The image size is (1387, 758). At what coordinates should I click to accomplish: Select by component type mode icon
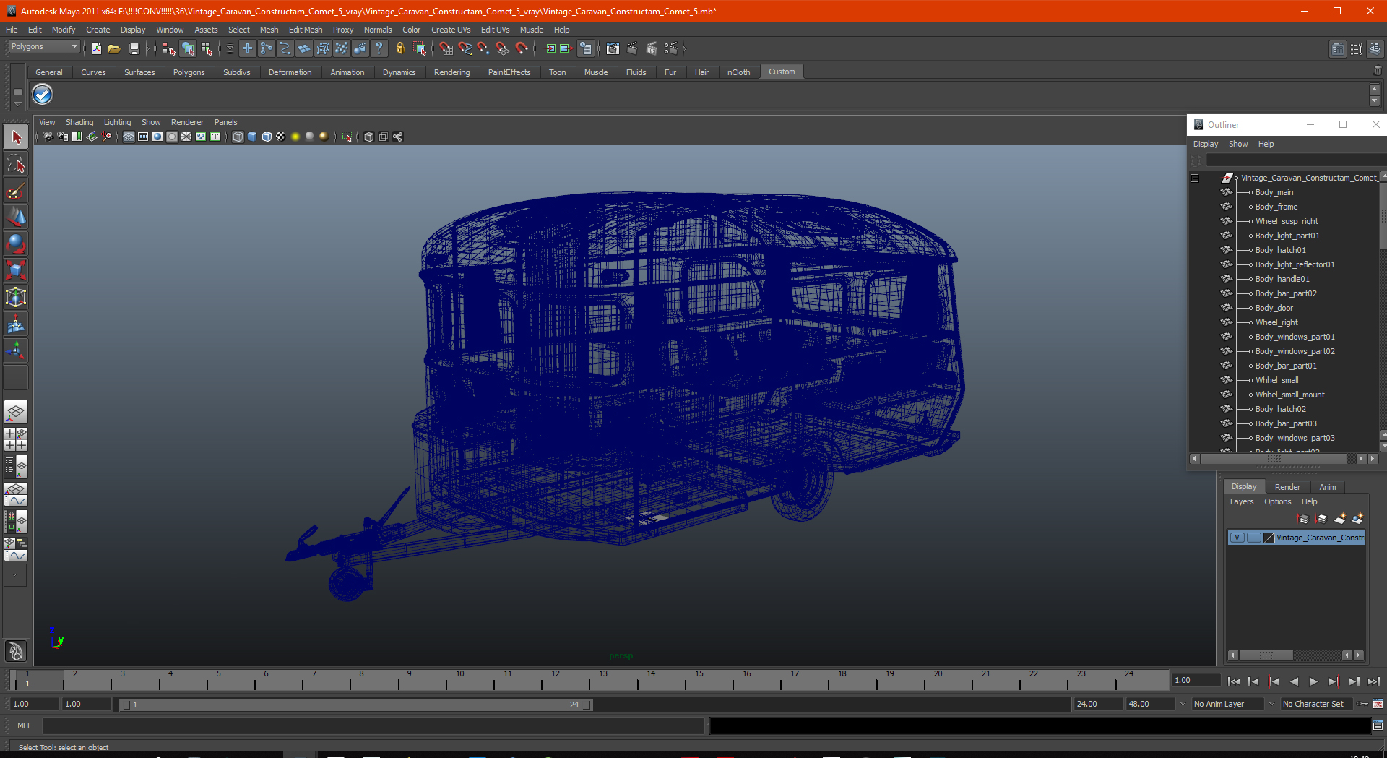pyautogui.click(x=207, y=48)
